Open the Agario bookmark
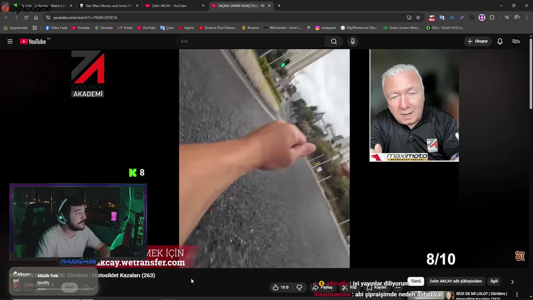This screenshot has height=300, width=533. pyautogui.click(x=186, y=28)
